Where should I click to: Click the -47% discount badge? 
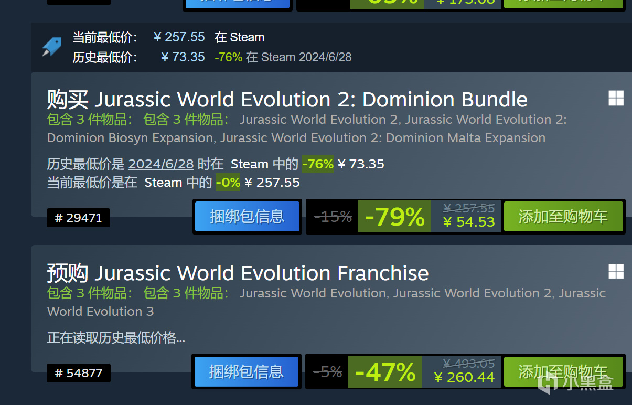(x=385, y=372)
